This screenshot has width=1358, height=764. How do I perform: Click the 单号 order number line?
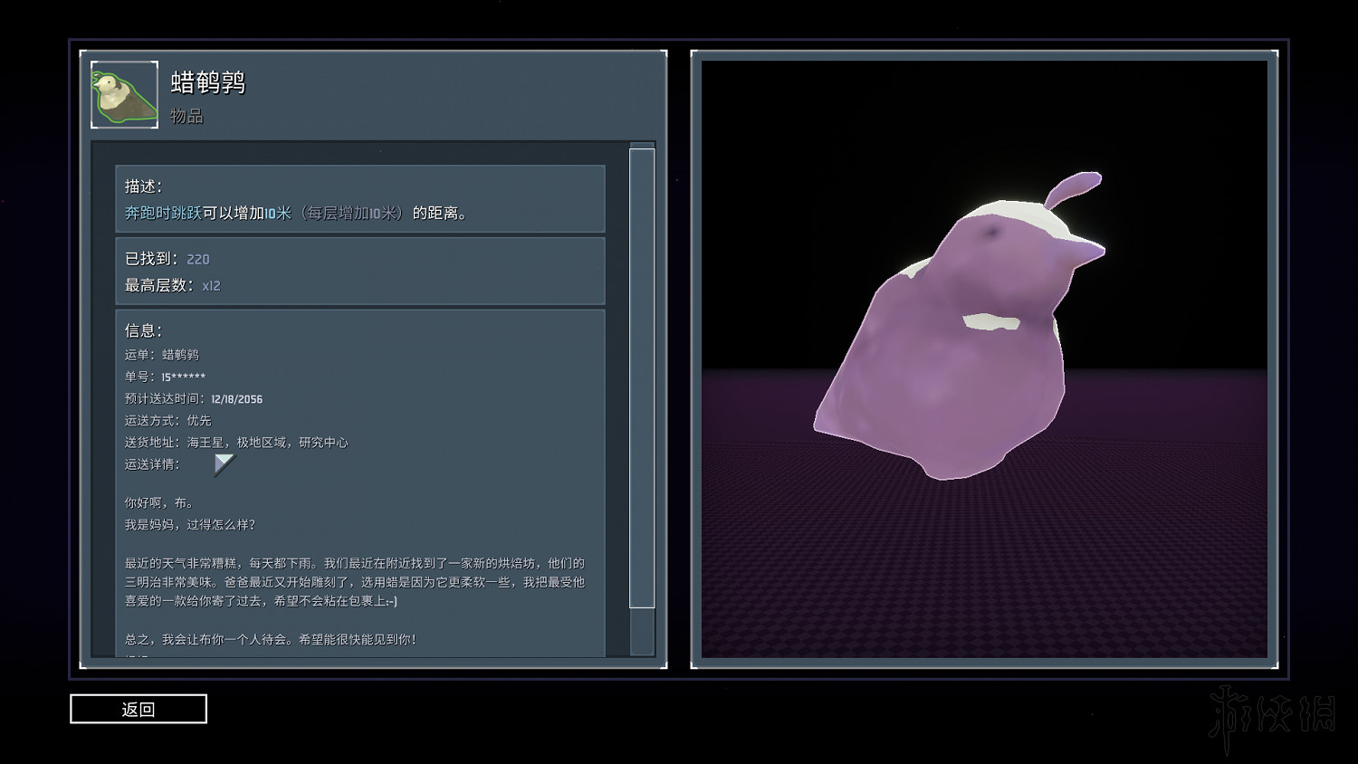[x=165, y=377]
